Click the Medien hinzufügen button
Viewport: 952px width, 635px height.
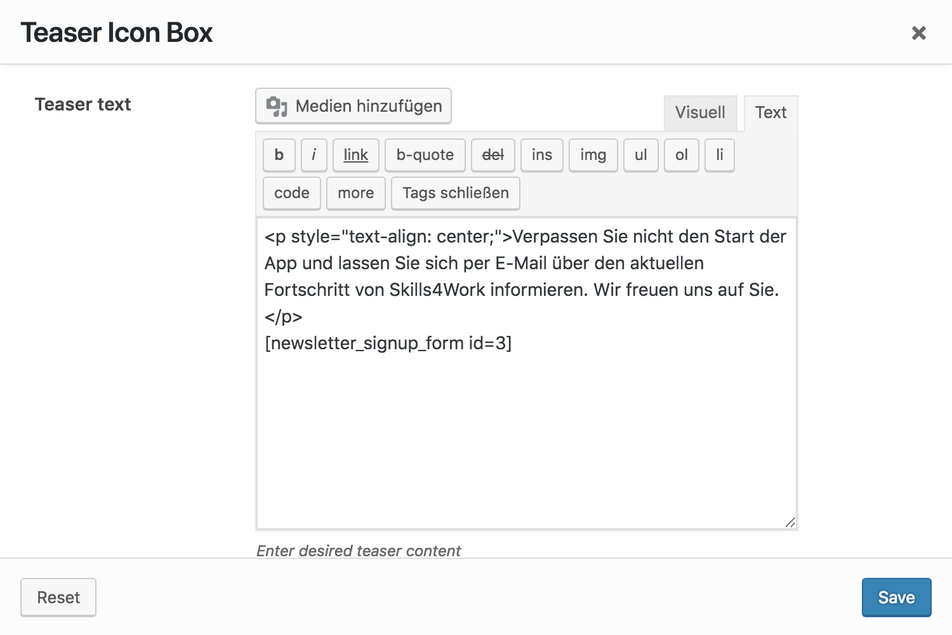pyautogui.click(x=354, y=106)
